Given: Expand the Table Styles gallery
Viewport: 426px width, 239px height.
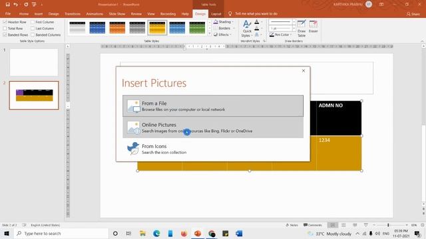Looking at the screenshot, I should (210, 34).
